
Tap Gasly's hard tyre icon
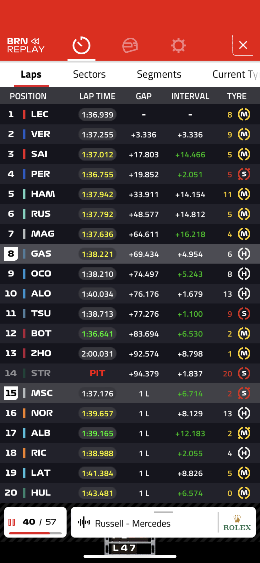click(244, 254)
